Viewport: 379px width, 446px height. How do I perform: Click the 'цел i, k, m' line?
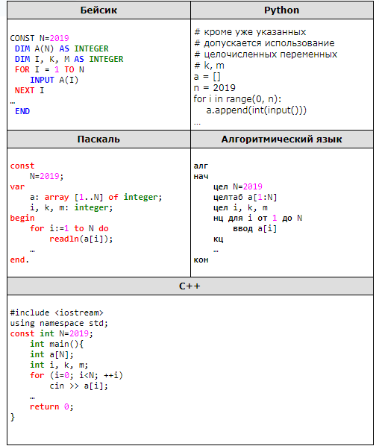coord(240,208)
